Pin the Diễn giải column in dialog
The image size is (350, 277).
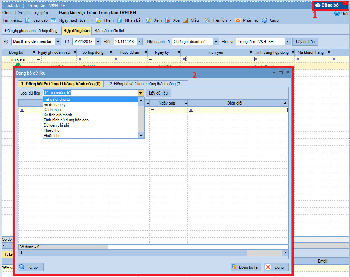(284, 103)
